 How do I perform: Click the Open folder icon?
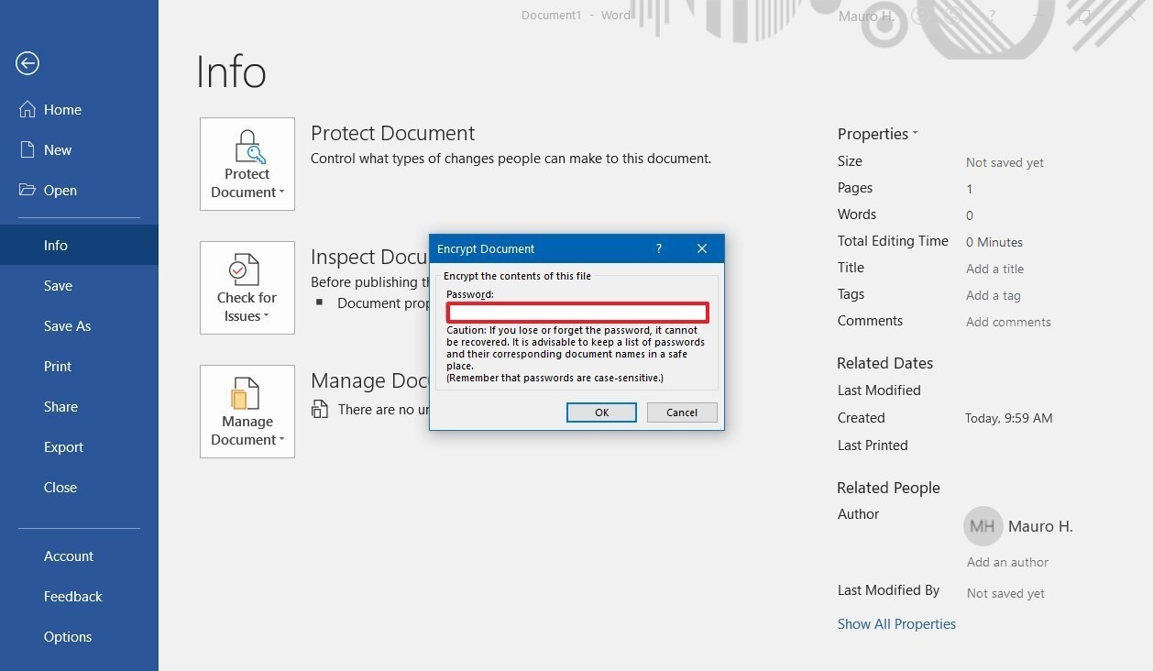[x=27, y=190]
